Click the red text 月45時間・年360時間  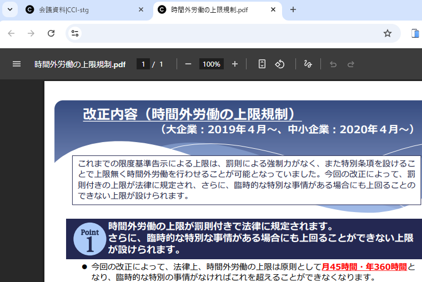tap(364, 266)
